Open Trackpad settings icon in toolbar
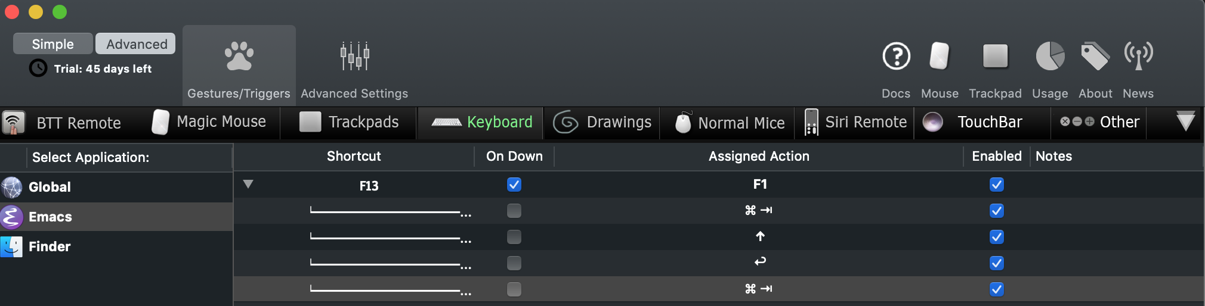 (995, 57)
